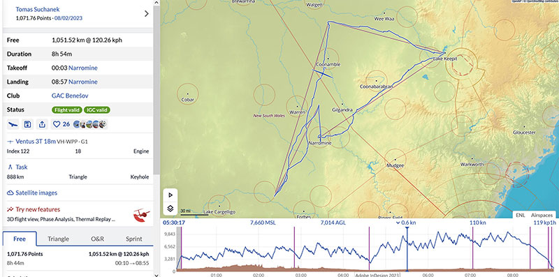Switch to the Triangle scoring tab

tap(58, 239)
